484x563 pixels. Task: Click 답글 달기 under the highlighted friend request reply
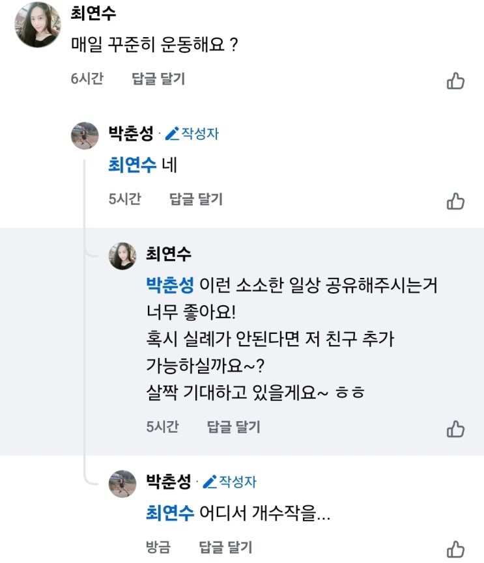[x=234, y=427]
